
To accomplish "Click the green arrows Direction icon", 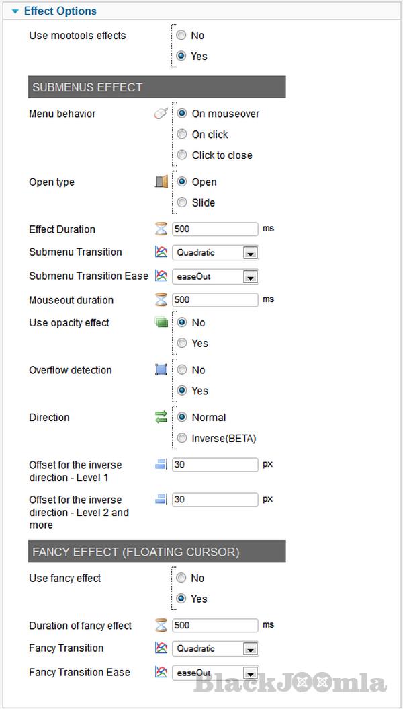I will 161,418.
